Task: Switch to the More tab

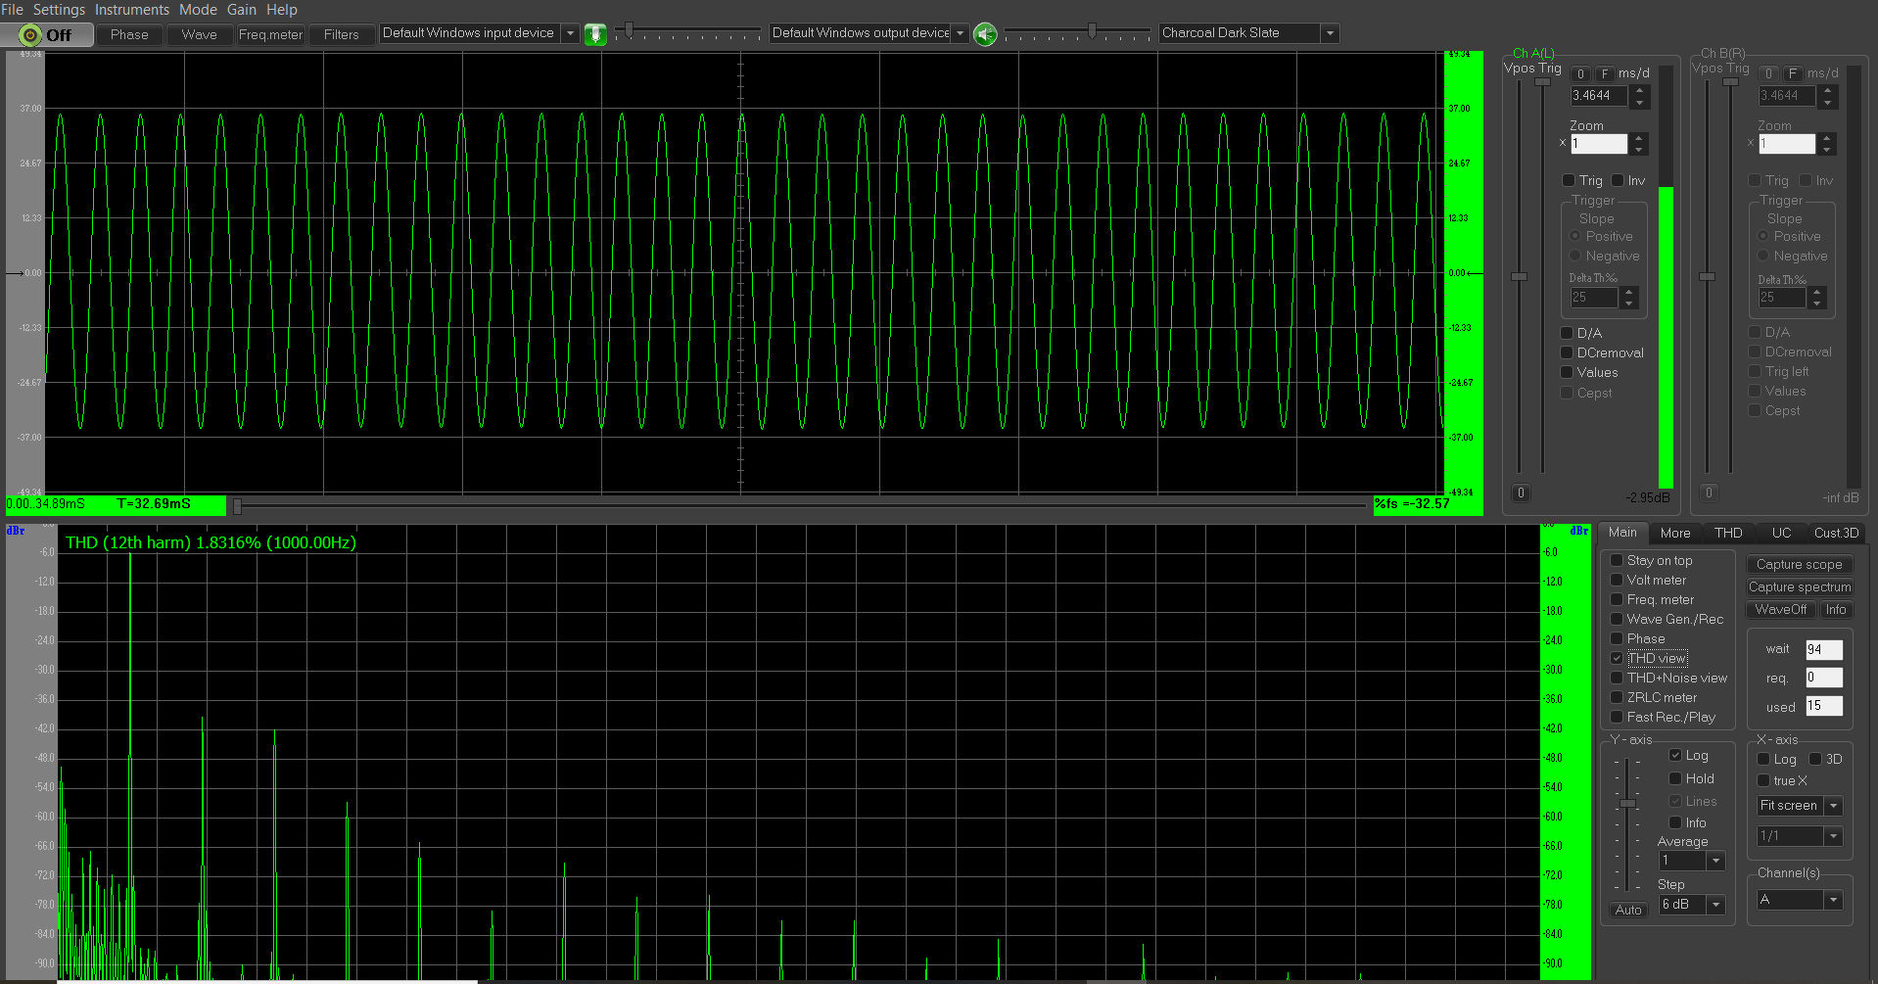Action: click(1675, 534)
